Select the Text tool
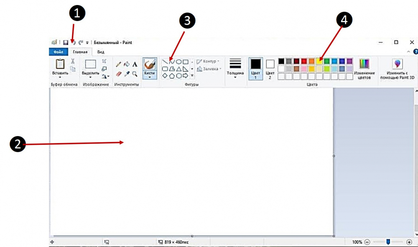 pos(135,64)
